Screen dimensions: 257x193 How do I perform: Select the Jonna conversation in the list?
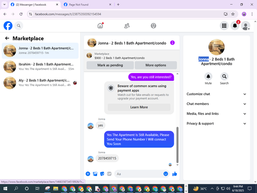pyautogui.click(x=40, y=50)
